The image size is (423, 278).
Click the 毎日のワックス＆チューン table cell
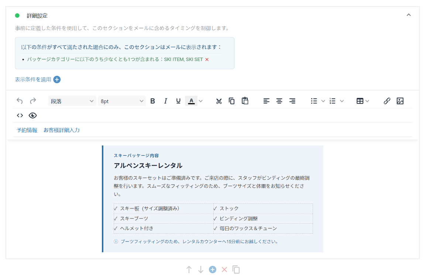263,228
